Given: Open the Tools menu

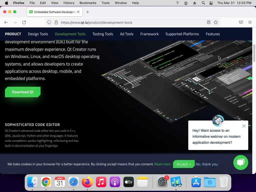Looking at the screenshot, I should click(105, 3).
